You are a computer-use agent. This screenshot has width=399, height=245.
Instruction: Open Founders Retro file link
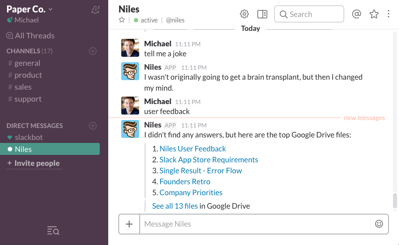pos(185,181)
